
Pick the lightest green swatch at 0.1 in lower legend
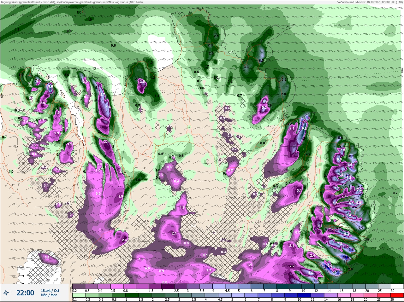coord(79,295)
